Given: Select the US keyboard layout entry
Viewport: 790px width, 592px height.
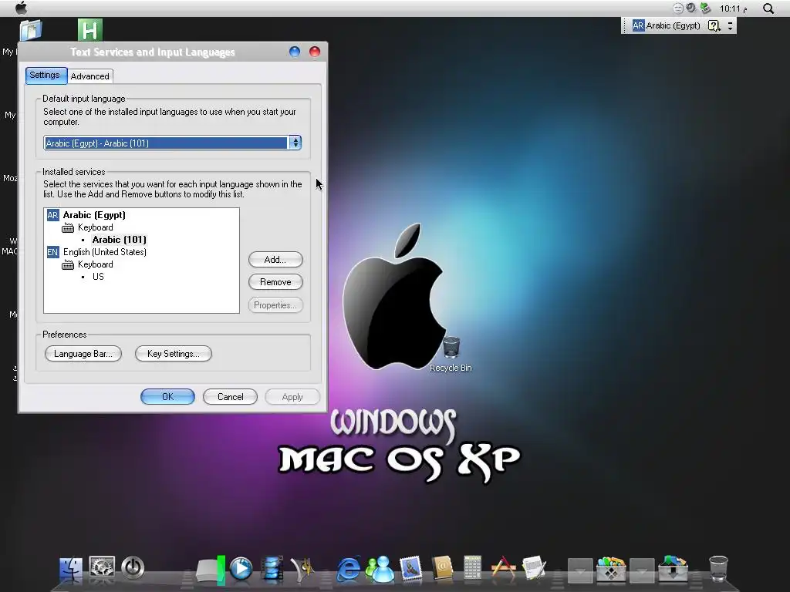Looking at the screenshot, I should 98,277.
